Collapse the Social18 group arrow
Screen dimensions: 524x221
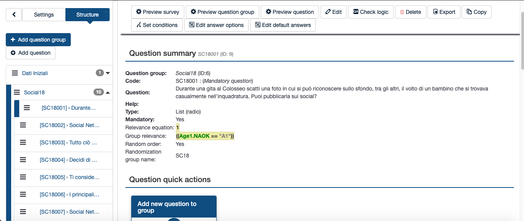108,92
